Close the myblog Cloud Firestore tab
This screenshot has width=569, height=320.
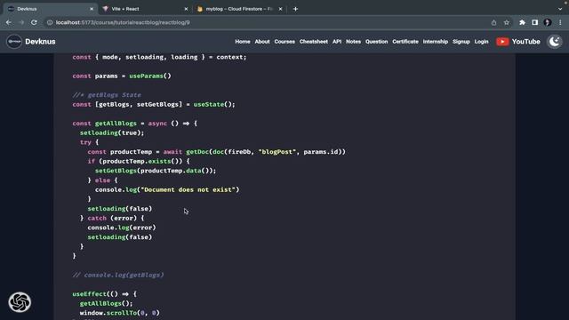(x=281, y=9)
